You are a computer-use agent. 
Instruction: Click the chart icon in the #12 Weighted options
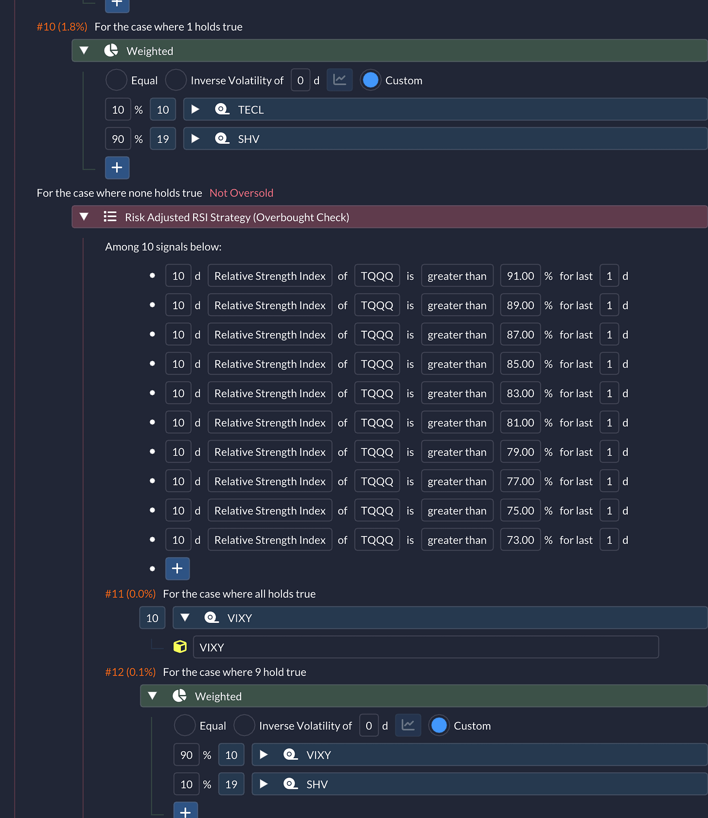click(x=408, y=726)
